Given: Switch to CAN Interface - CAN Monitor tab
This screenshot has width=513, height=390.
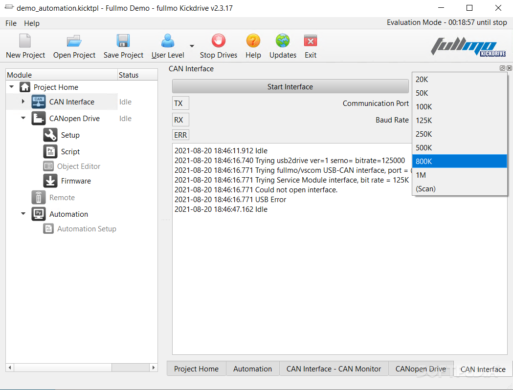Looking at the screenshot, I should tap(334, 369).
